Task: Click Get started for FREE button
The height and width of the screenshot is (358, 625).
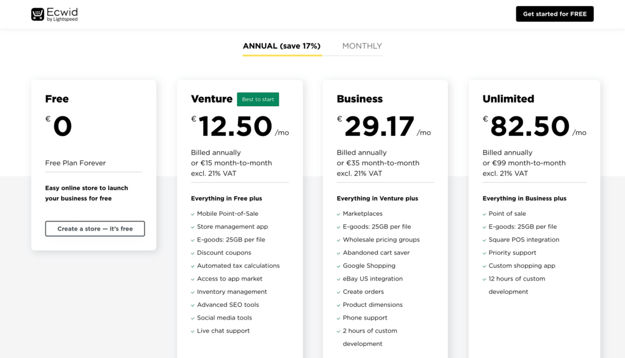Action: (554, 14)
